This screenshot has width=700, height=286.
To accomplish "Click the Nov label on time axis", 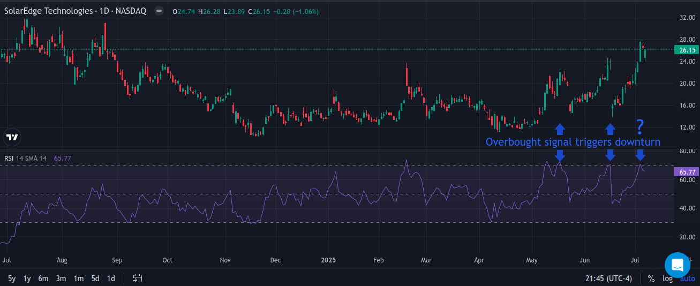I will tap(225, 260).
